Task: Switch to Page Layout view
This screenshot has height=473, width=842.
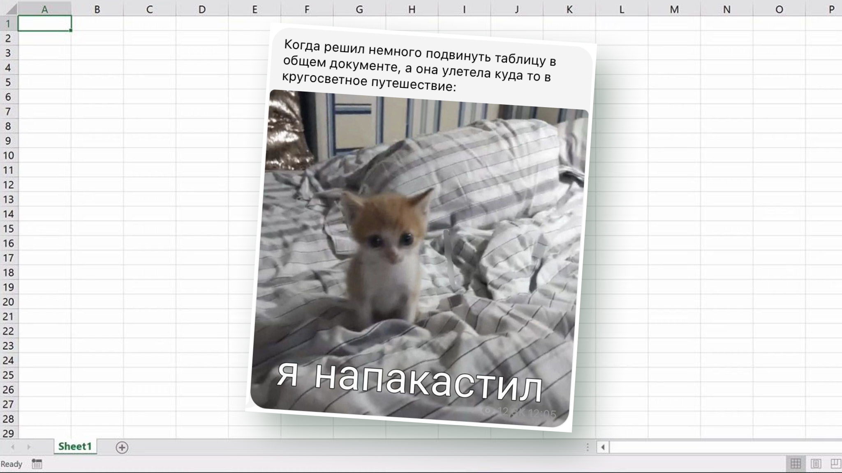Action: coord(816,464)
